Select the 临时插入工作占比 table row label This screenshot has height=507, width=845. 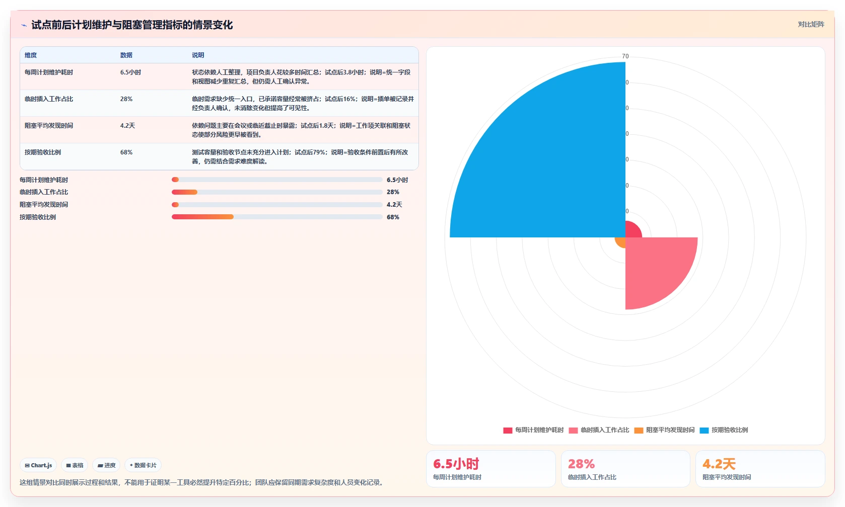coord(49,99)
